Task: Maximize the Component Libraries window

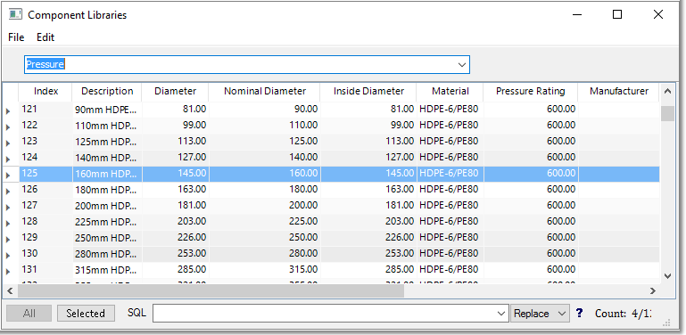Action: pos(617,14)
